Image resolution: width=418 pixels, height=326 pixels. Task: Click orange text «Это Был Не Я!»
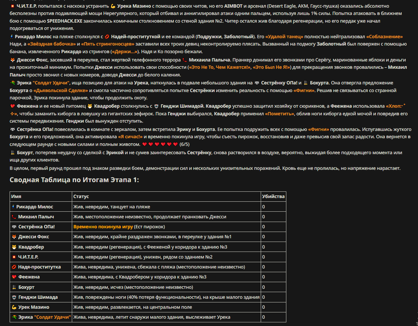[x=272, y=67]
